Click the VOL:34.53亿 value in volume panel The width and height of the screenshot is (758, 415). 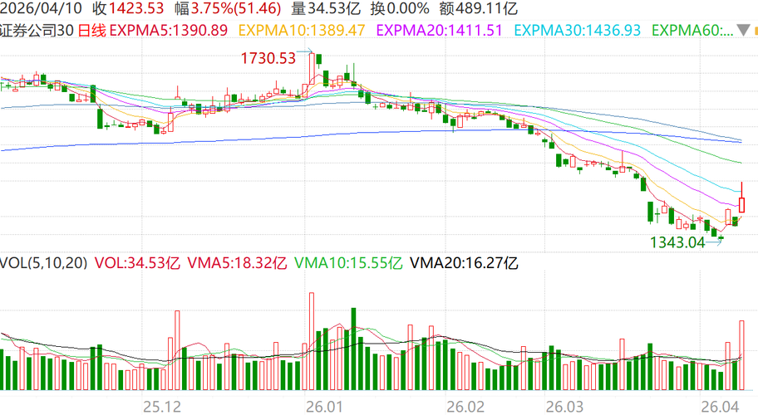[x=137, y=263]
